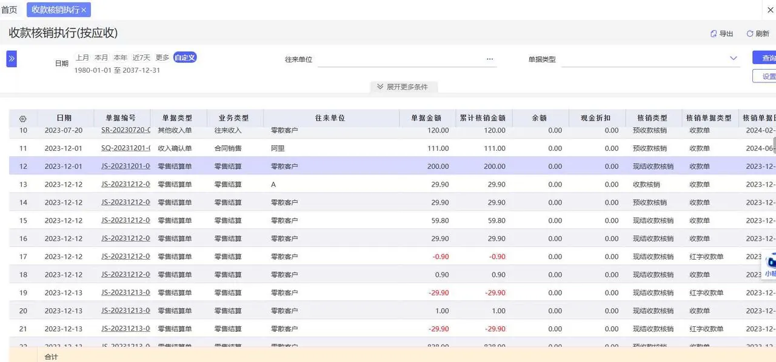This screenshot has width=776, height=362.
Task: Click the 设置 button
Action: point(764,76)
